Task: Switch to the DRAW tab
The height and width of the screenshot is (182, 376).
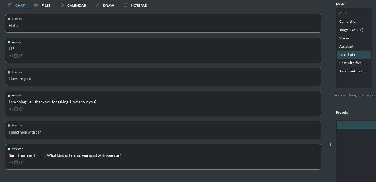Action: 109,5
